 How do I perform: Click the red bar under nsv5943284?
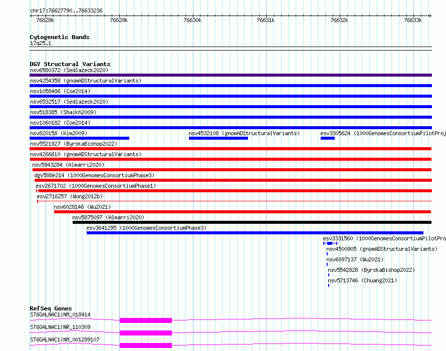coord(232,170)
